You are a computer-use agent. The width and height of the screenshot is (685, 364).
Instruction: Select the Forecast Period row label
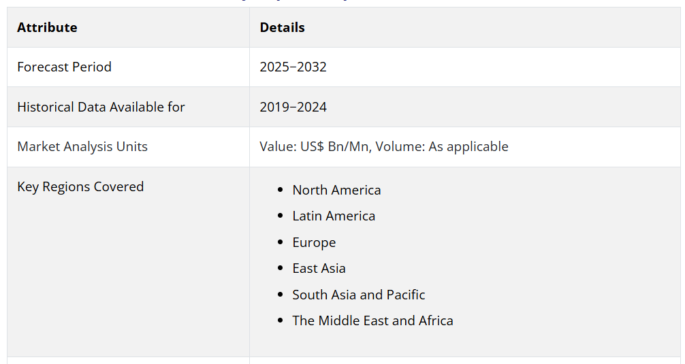(x=64, y=67)
